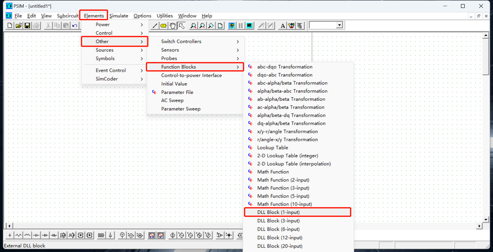Select Math Function (2-input)

(298, 180)
